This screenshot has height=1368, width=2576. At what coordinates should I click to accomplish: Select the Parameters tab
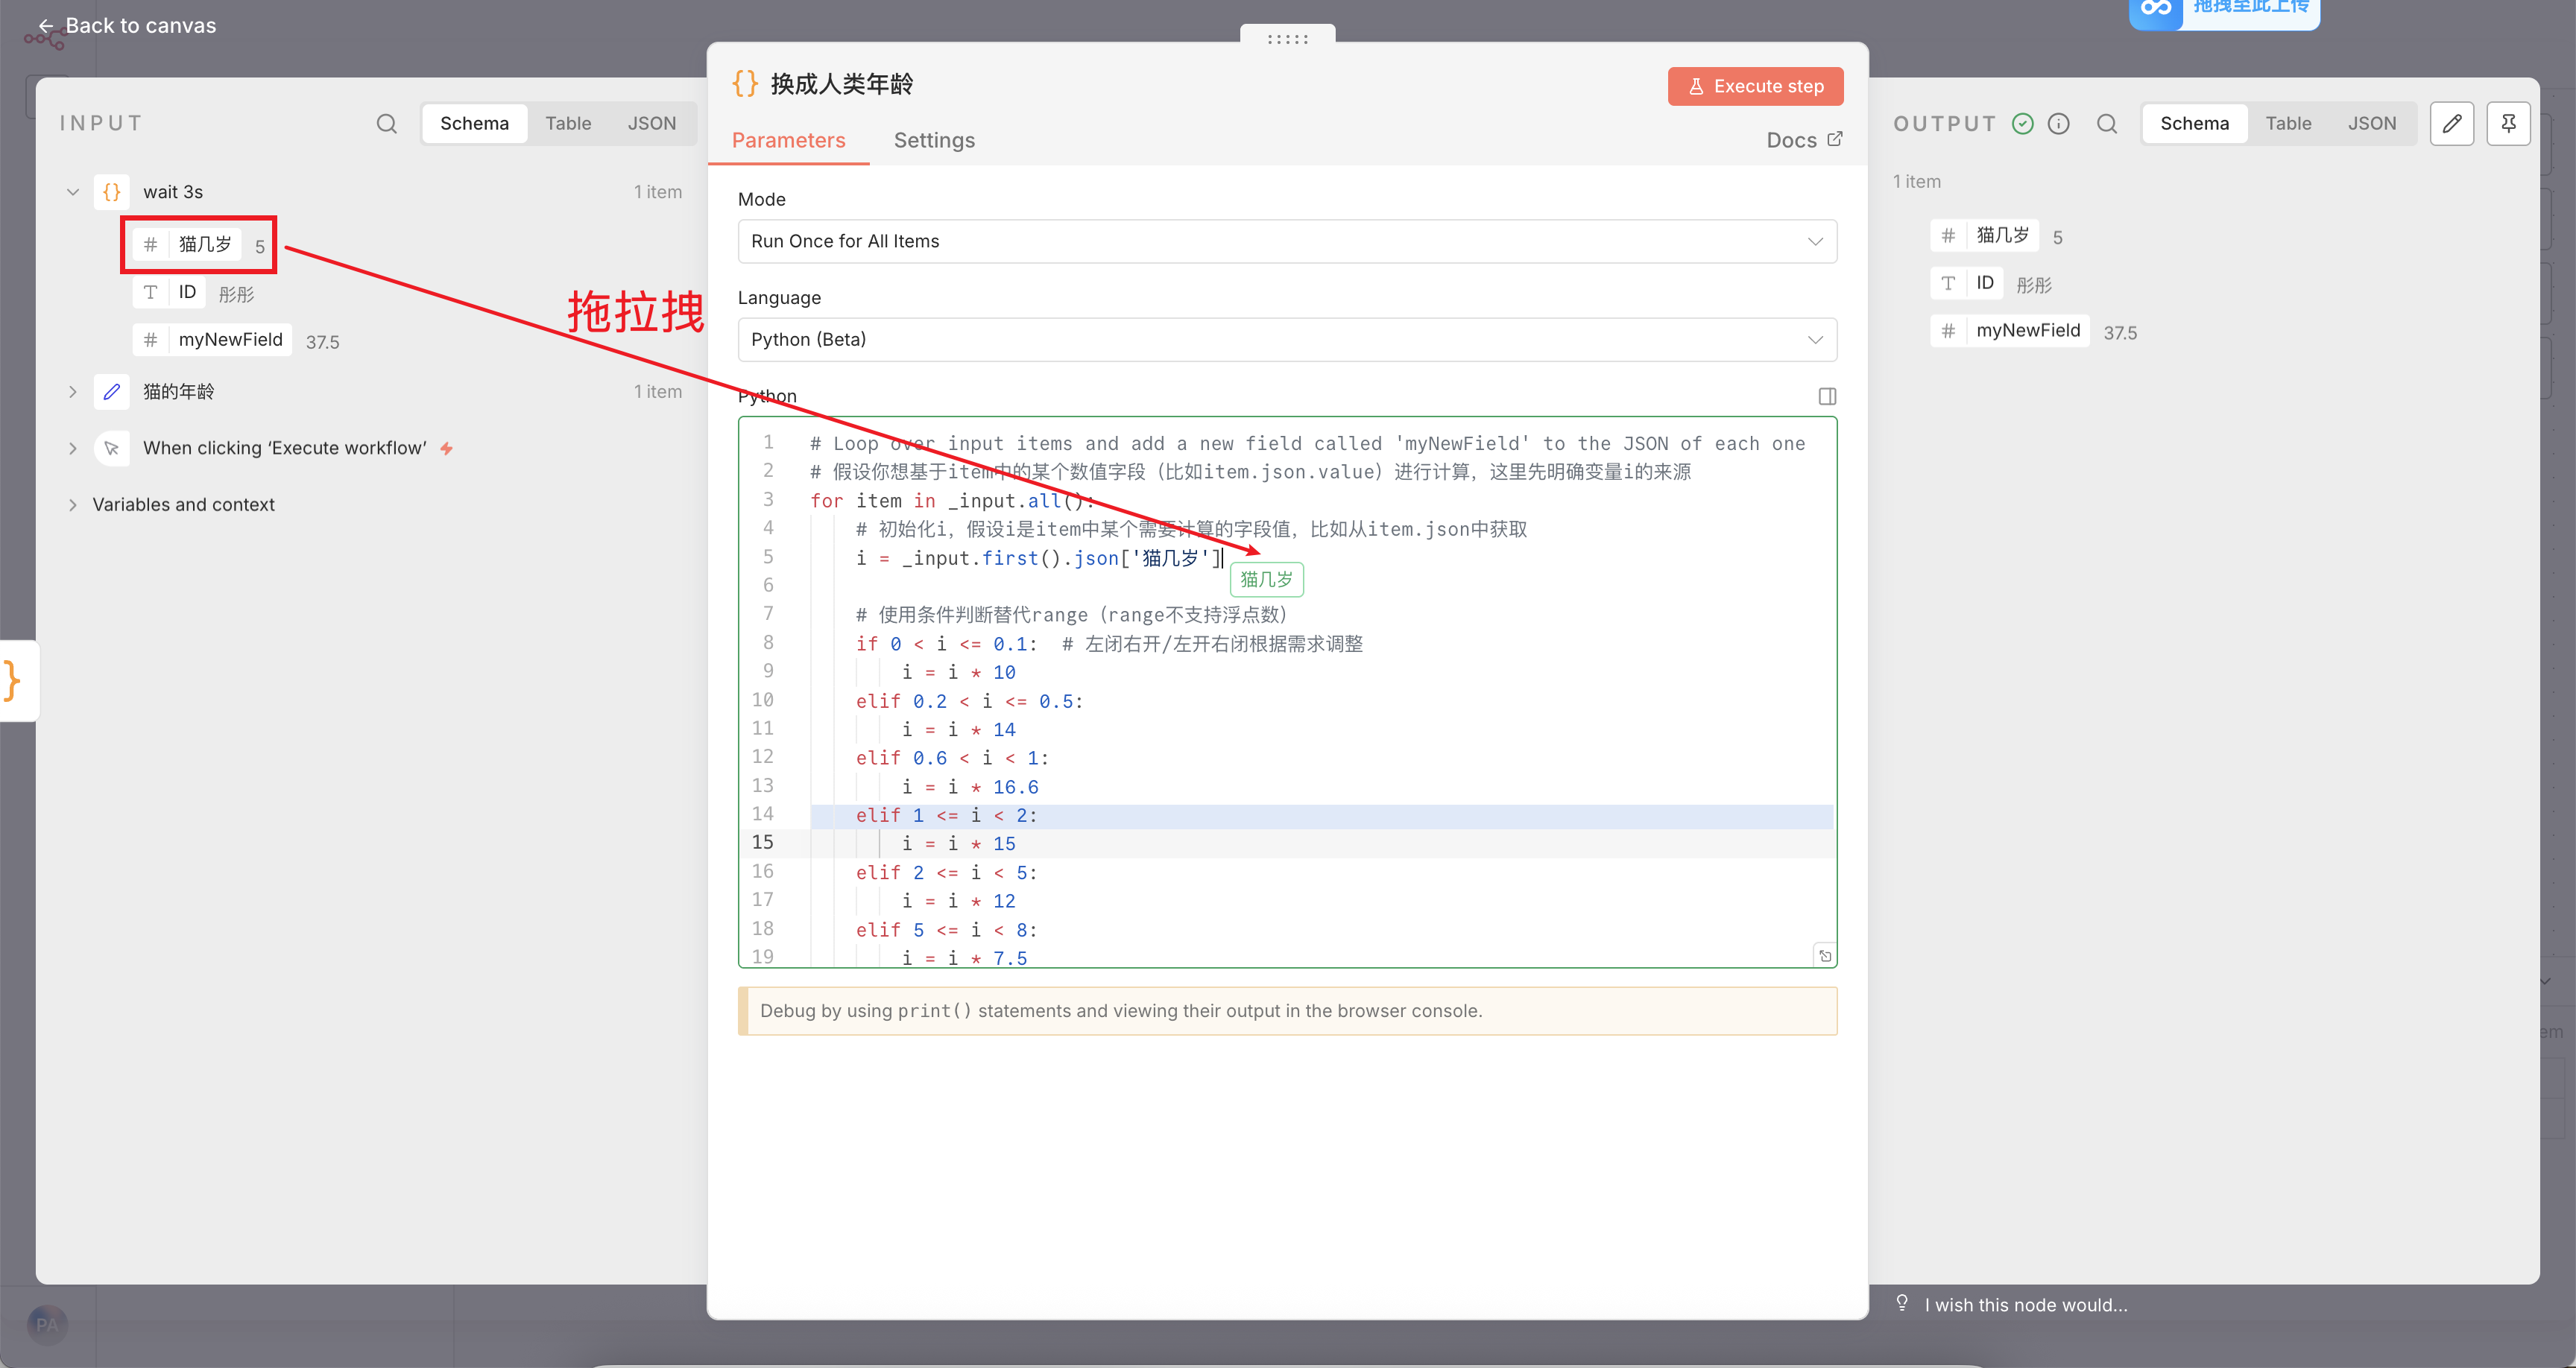pos(788,140)
